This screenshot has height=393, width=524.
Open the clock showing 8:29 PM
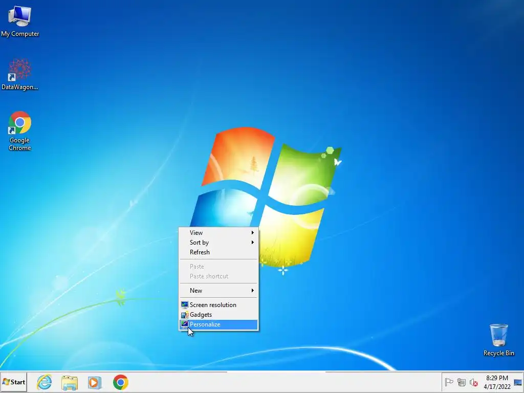pyautogui.click(x=497, y=382)
